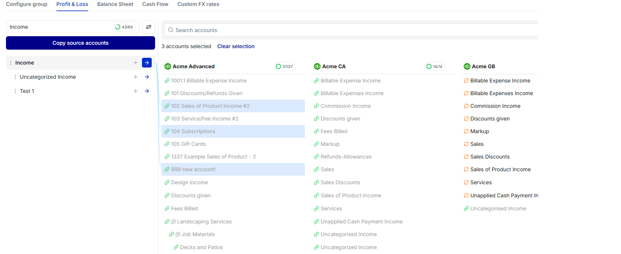
Task: Click the Acme GB column header
Action: [x=483, y=66]
